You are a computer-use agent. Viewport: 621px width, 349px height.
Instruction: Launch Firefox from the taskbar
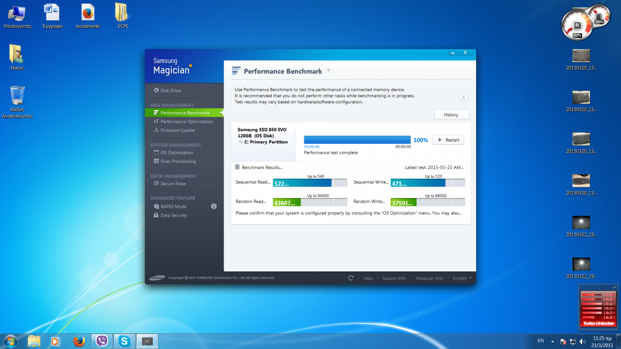(x=79, y=341)
